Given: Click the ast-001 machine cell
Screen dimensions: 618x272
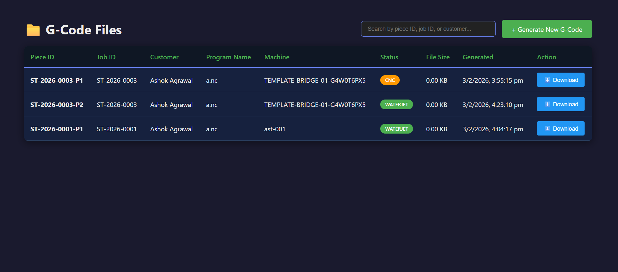Looking at the screenshot, I should tap(274, 129).
